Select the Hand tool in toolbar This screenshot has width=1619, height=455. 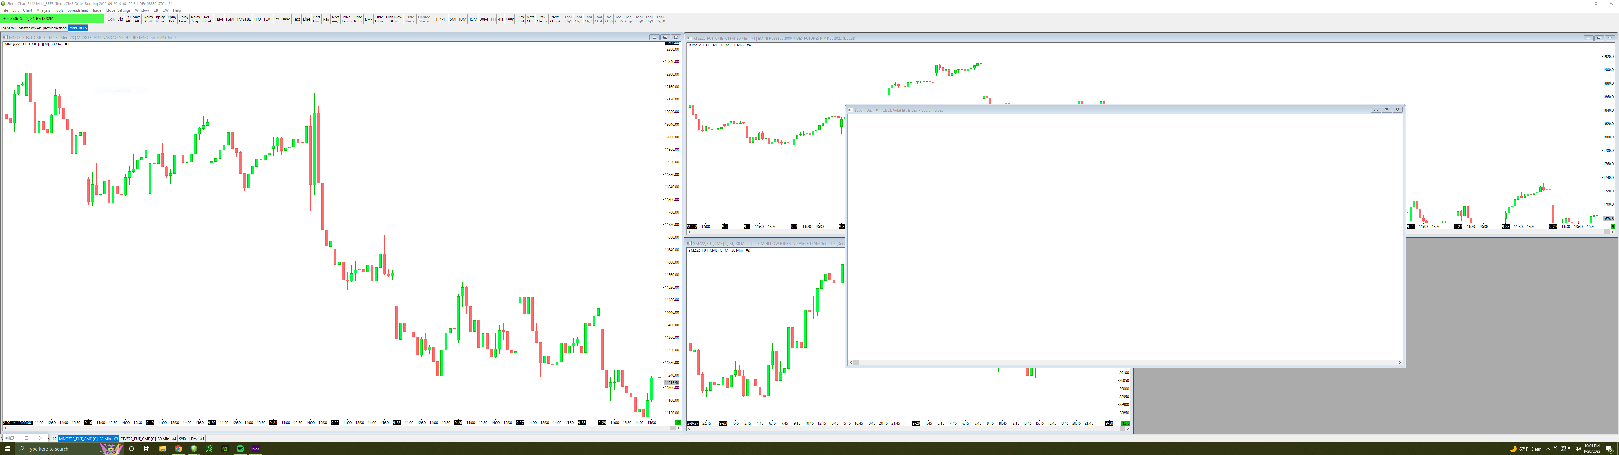pyautogui.click(x=286, y=20)
